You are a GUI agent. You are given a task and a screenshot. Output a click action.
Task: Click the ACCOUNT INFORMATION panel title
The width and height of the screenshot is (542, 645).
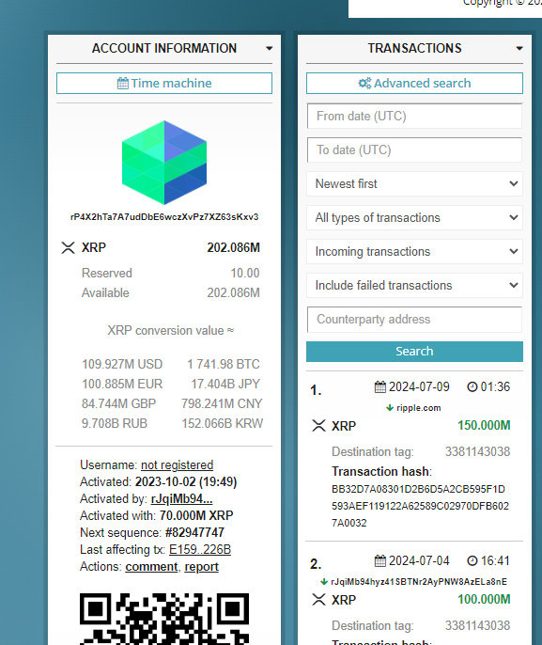click(164, 48)
